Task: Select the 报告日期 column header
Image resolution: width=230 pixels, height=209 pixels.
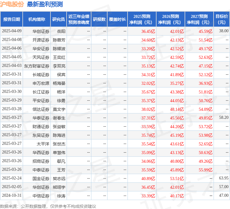Action: click(12, 19)
